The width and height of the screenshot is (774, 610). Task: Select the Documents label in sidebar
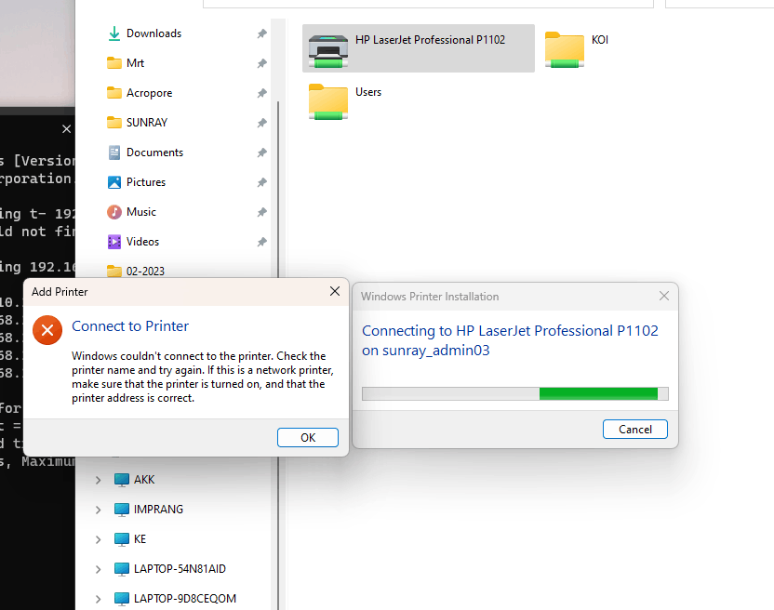point(154,152)
